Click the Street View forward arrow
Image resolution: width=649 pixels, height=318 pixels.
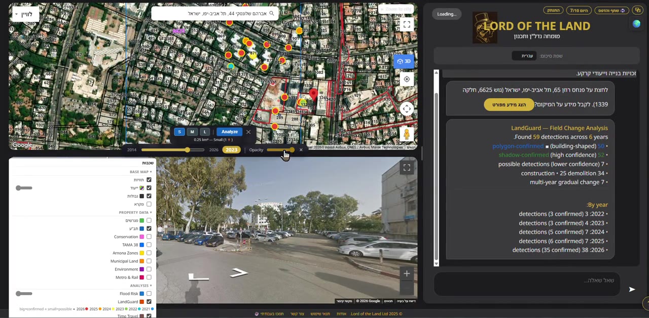tap(238, 273)
